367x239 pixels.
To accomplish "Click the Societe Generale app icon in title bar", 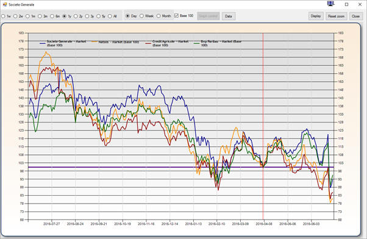I will (x=5, y=4).
